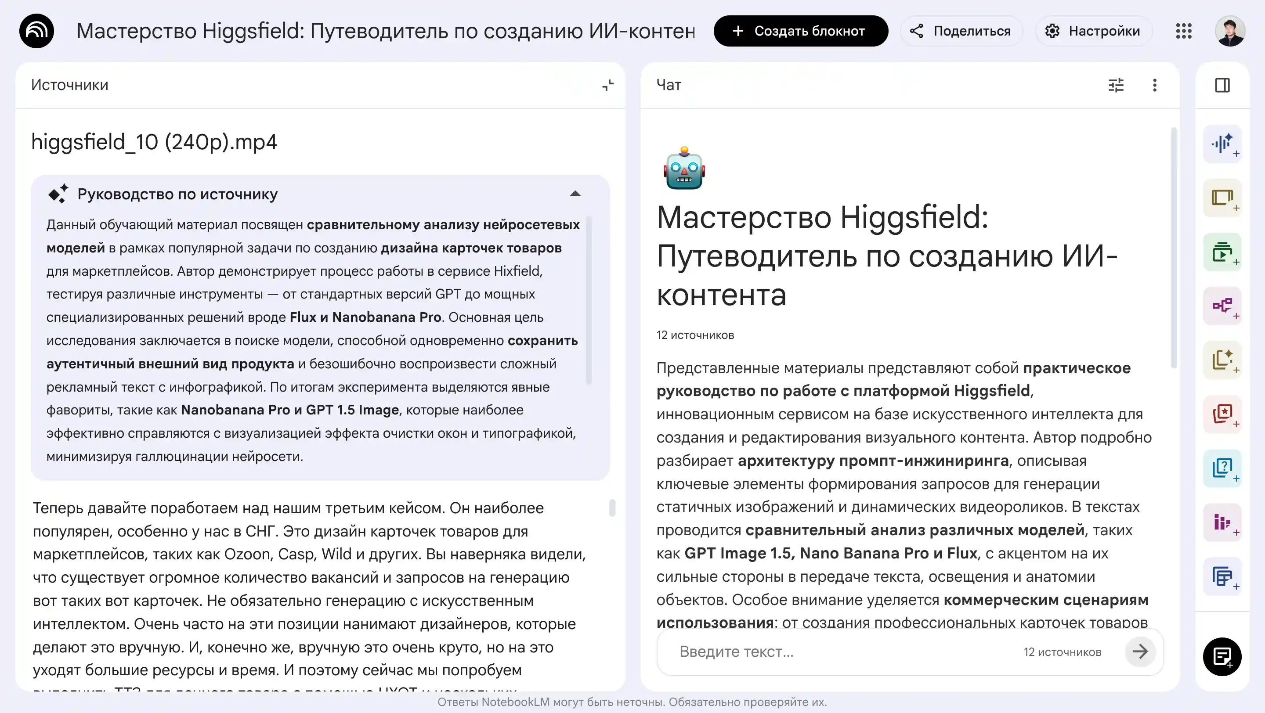Select the higgsfield_10 (240p).mp4 source

tap(154, 142)
